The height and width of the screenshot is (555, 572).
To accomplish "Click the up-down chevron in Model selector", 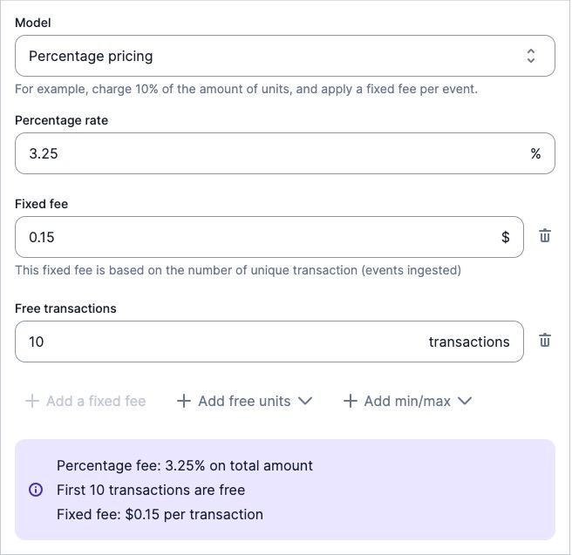I will pyautogui.click(x=531, y=56).
